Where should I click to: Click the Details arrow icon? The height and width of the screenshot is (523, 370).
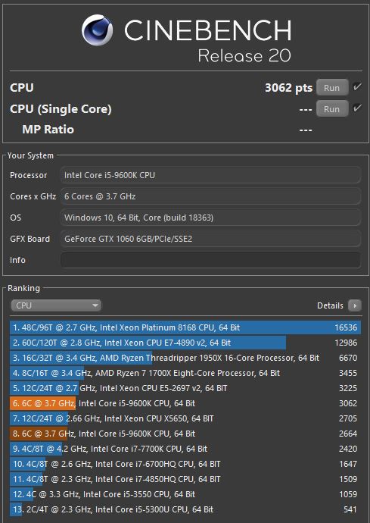[355, 305]
